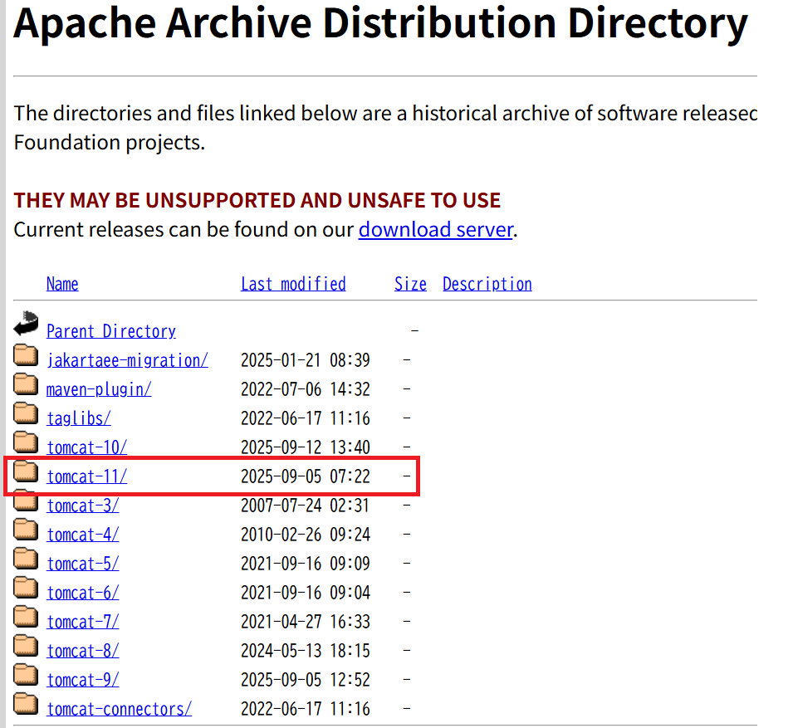The width and height of the screenshot is (788, 728).
Task: Click folder icon beside tomcat-5/
Action: tap(26, 559)
